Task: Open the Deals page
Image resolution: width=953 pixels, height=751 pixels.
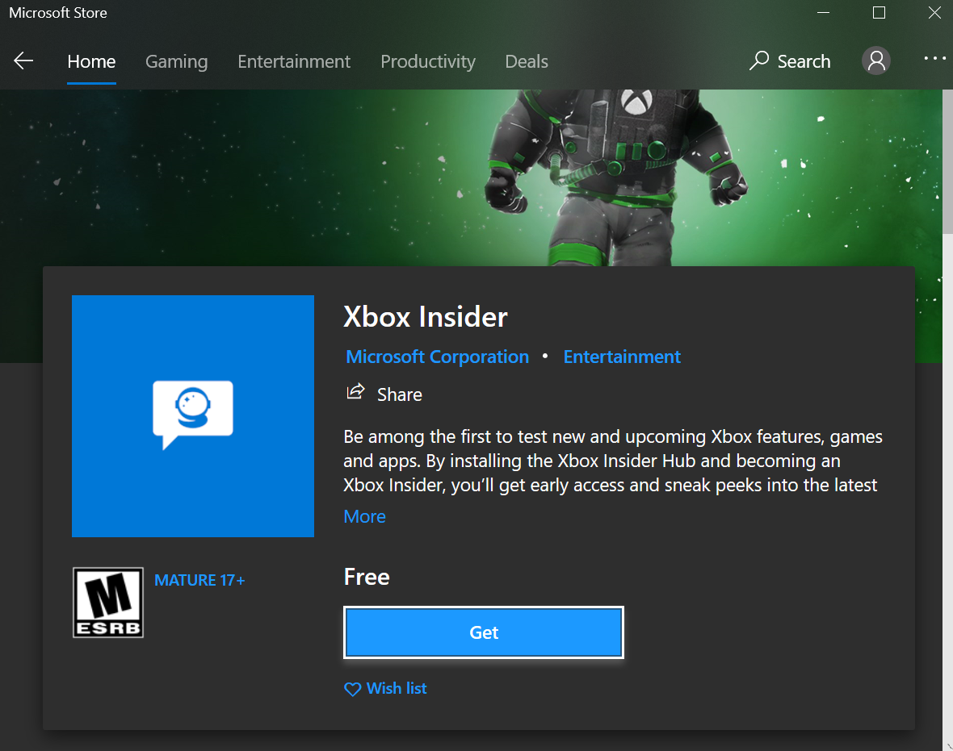Action: coord(526,61)
